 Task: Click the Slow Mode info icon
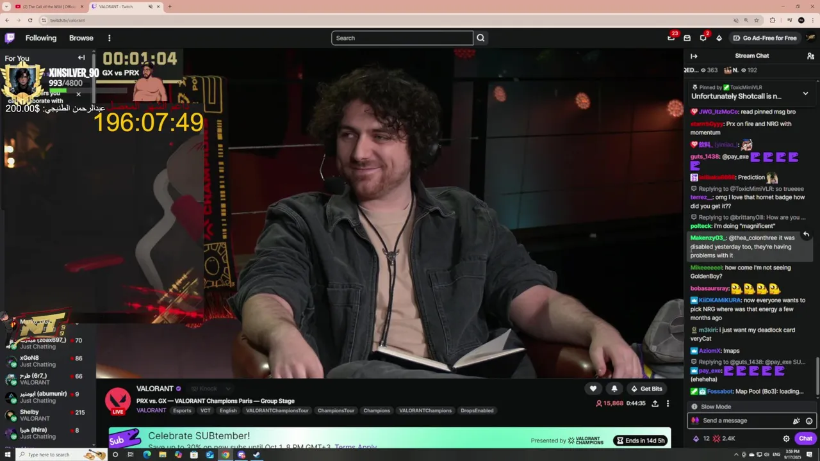click(694, 407)
